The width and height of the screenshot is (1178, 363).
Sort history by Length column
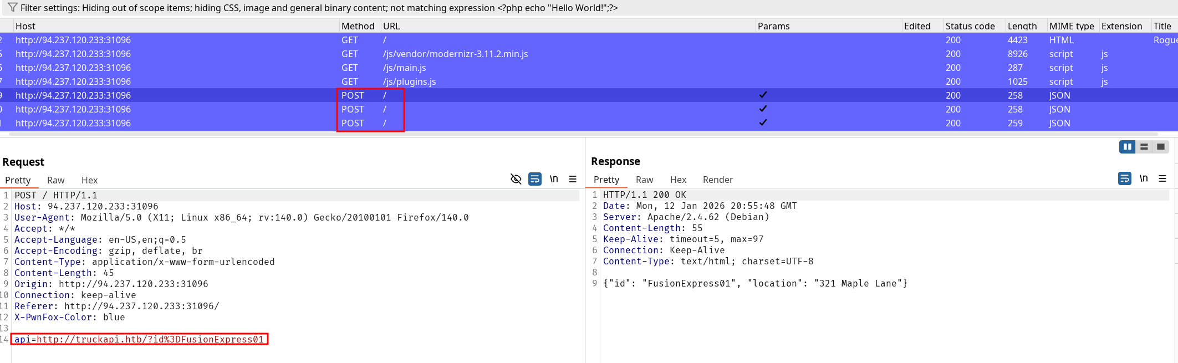point(1022,26)
